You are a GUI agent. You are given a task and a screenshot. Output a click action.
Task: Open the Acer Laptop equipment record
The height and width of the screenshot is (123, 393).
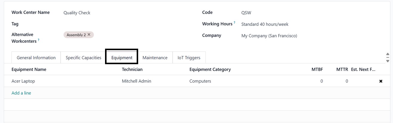click(x=23, y=81)
